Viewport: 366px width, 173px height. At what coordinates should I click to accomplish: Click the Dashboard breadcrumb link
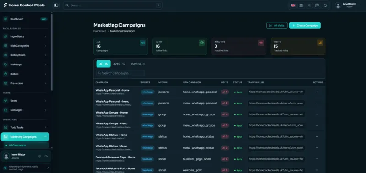100,31
